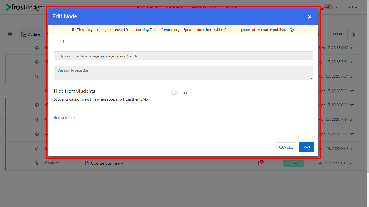Click the Final status badge
Image resolution: width=369 pixels, height=207 pixels.
click(294, 163)
